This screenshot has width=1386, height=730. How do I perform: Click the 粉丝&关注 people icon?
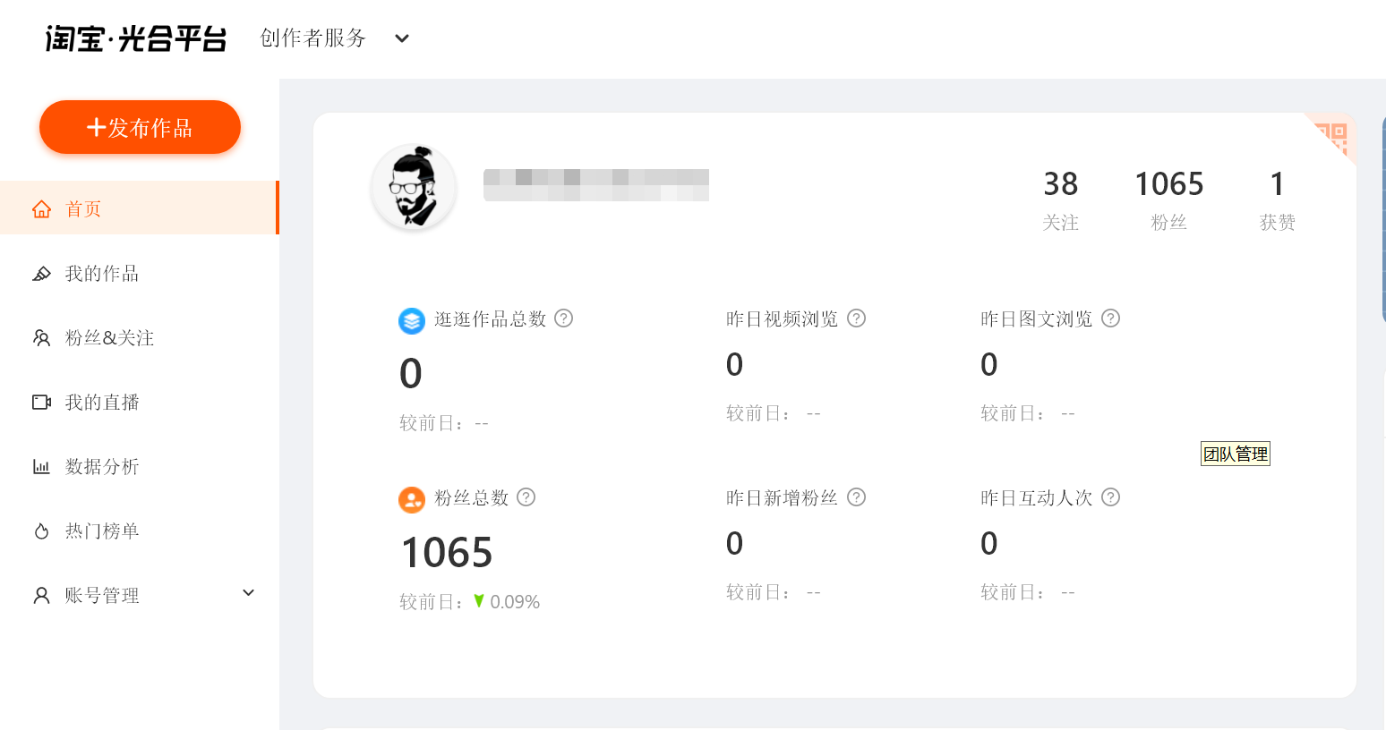pyautogui.click(x=41, y=337)
